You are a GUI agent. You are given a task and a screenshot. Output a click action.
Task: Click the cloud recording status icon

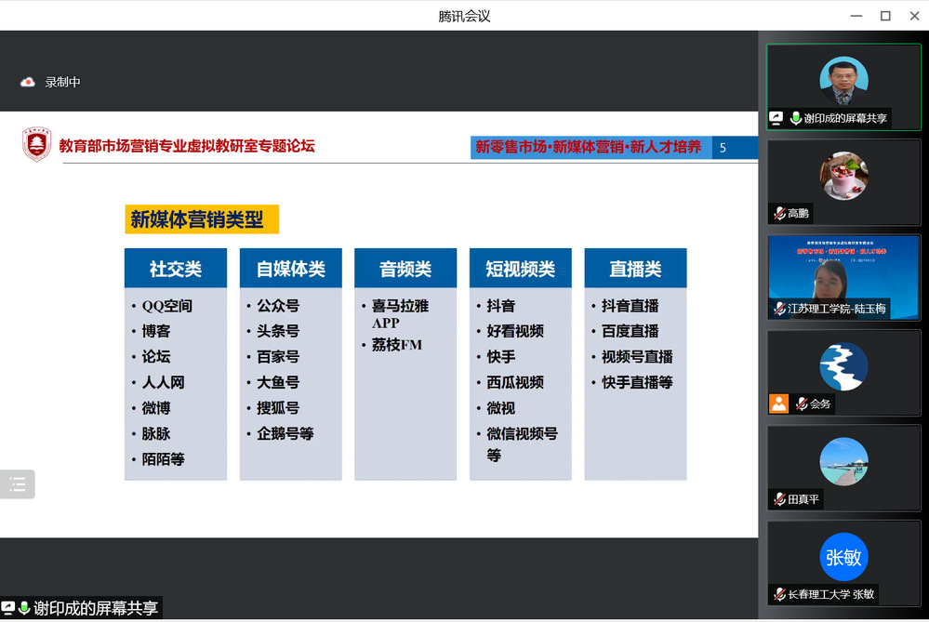(27, 83)
